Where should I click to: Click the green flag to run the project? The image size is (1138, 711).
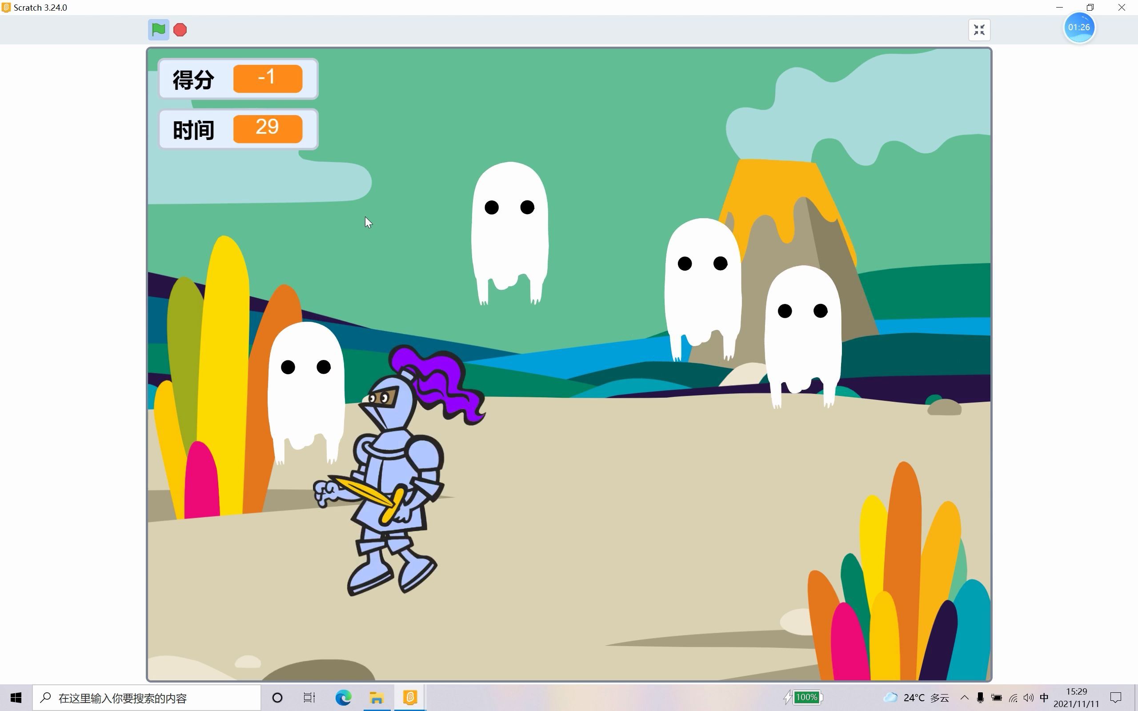pyautogui.click(x=158, y=30)
